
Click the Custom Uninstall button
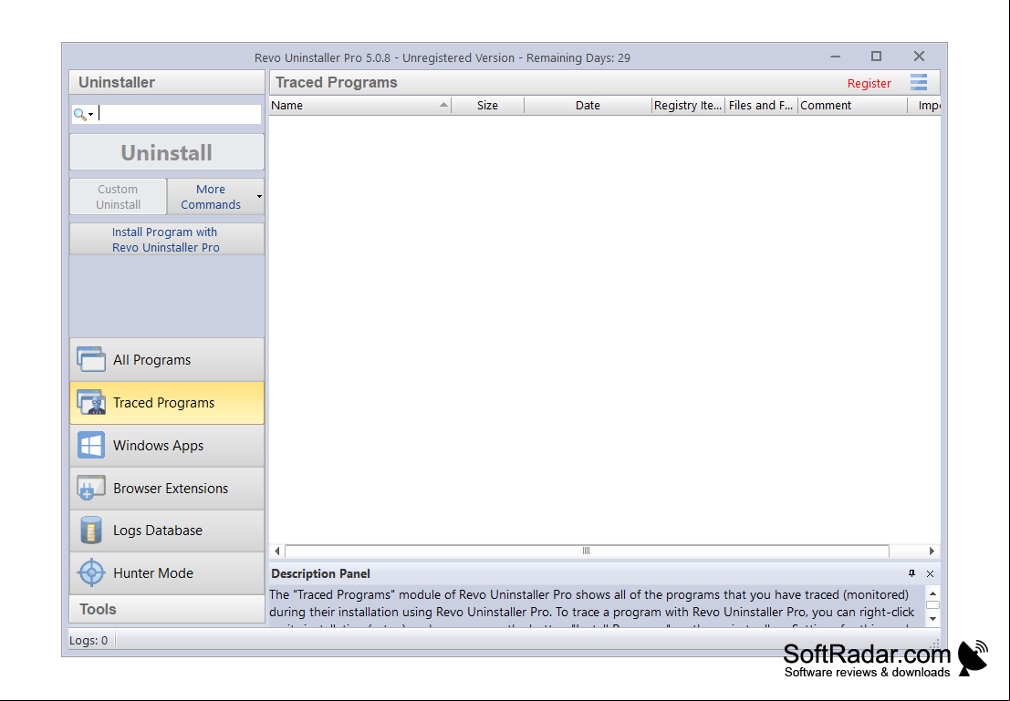tap(118, 197)
